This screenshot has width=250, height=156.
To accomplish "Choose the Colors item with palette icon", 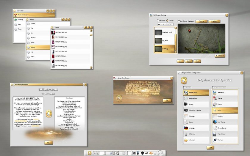I will [x=225, y=104].
